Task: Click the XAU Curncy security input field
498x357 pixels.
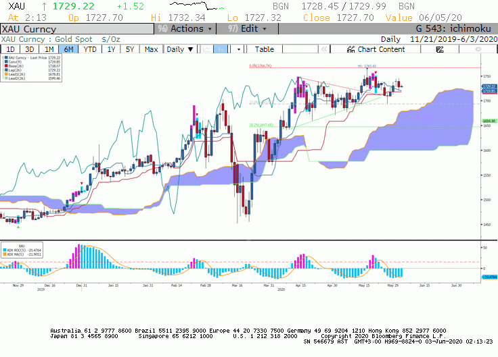Action: point(77,29)
